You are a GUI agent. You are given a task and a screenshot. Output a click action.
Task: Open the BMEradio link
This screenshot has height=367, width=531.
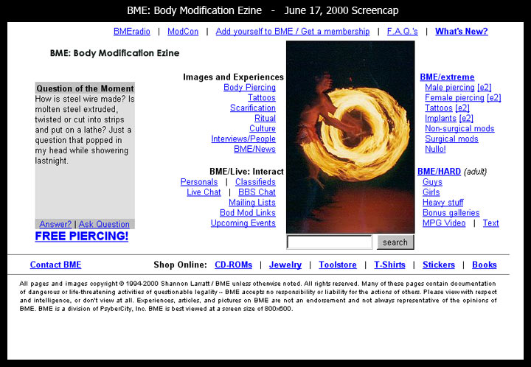132,32
